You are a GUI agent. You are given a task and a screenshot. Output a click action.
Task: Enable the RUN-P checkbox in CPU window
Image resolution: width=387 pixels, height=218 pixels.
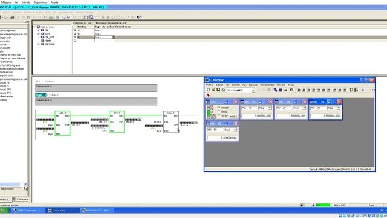pos(219,108)
